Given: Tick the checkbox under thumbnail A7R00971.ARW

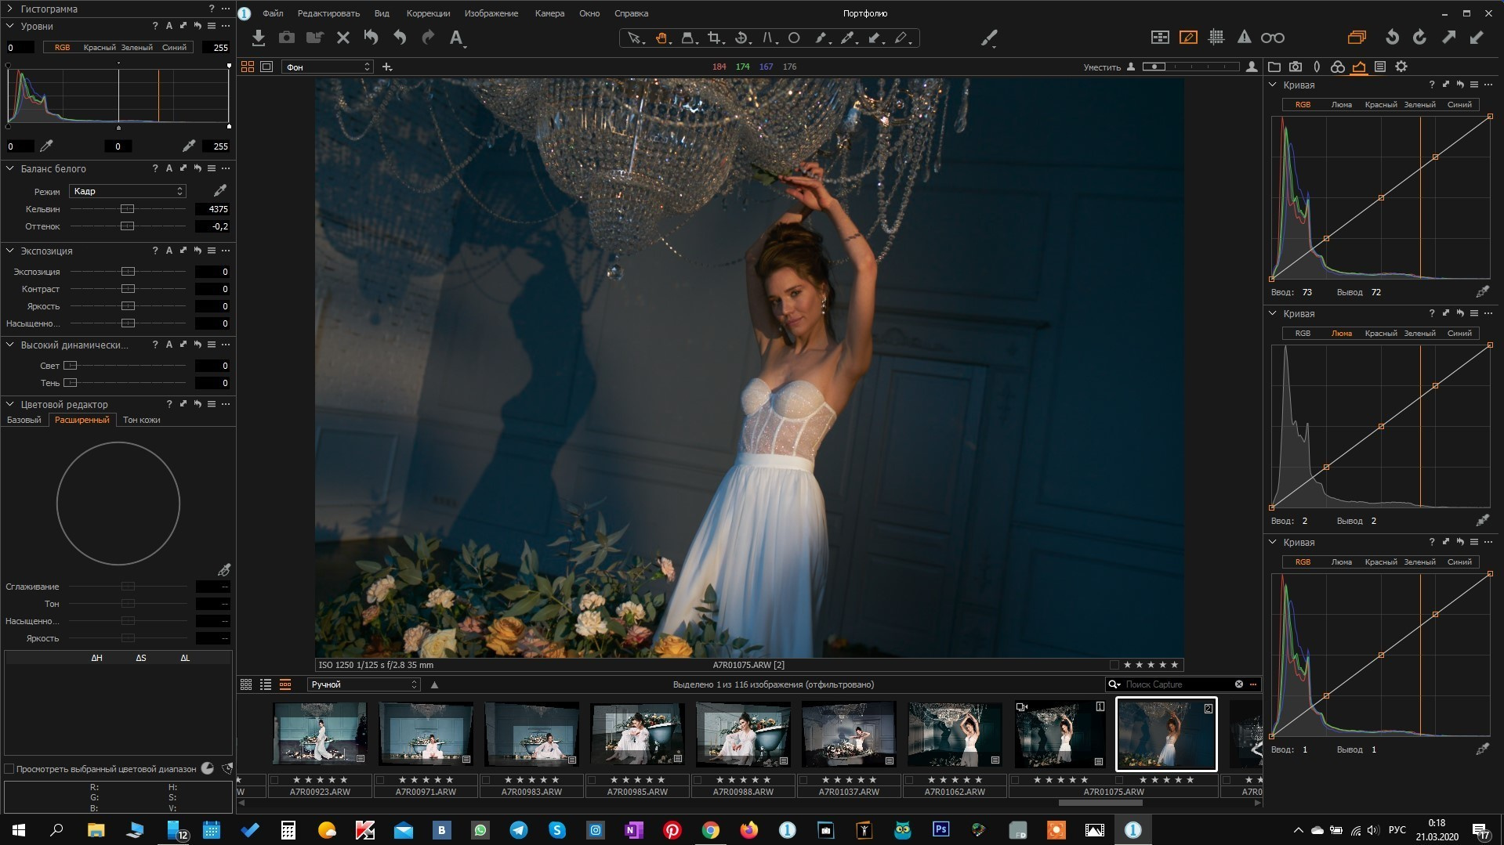Looking at the screenshot, I should click(x=380, y=780).
